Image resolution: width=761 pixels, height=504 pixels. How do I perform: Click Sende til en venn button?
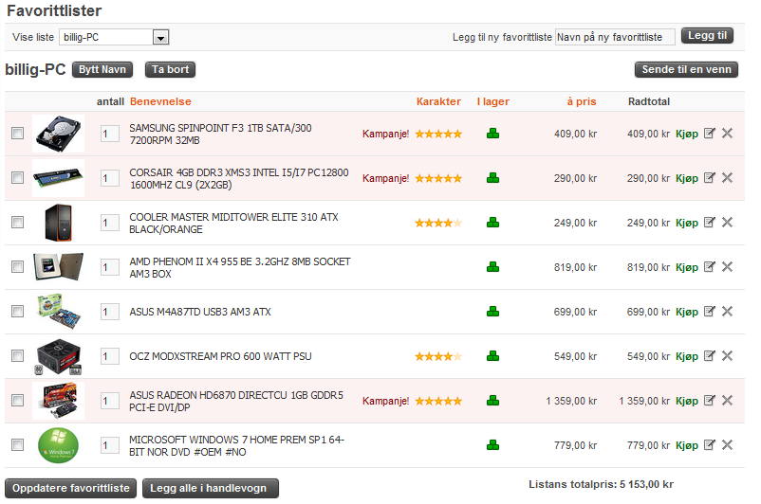click(686, 70)
